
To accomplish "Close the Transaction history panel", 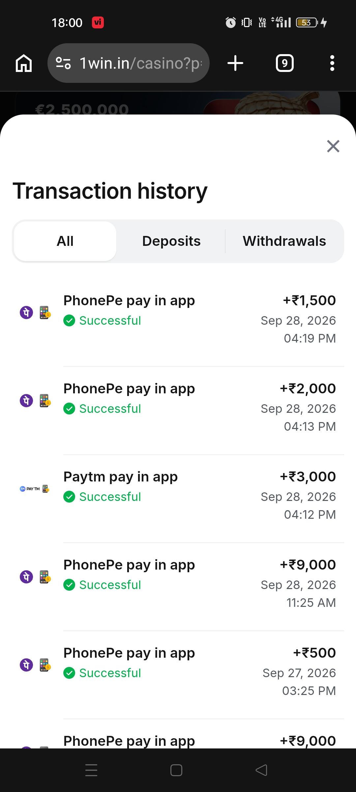I will [x=333, y=146].
